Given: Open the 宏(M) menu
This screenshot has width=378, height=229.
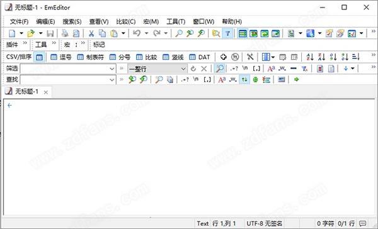Looking at the screenshot, I should pyautogui.click(x=151, y=21).
